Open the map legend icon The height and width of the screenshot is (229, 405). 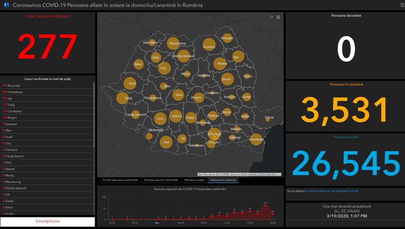(x=271, y=17)
